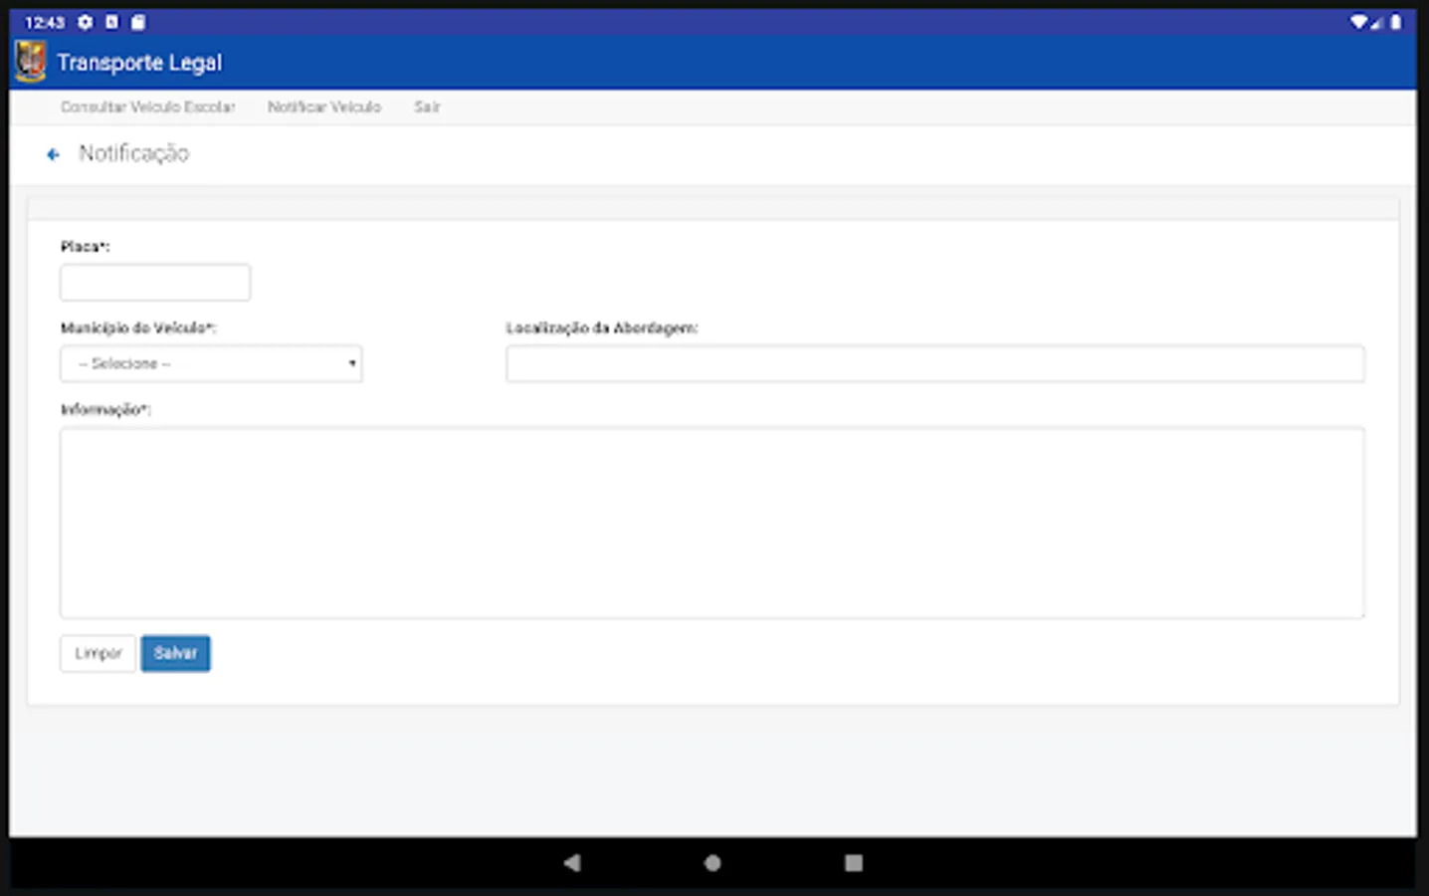Focus the Localização da Abordagem field
This screenshot has height=896, width=1429.
[935, 363]
